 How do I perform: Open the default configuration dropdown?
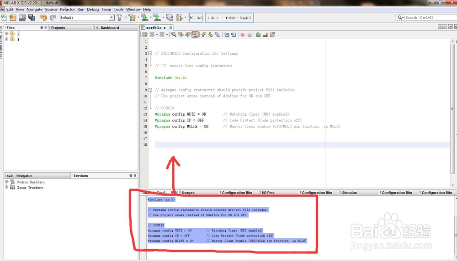pyautogui.click(x=112, y=18)
